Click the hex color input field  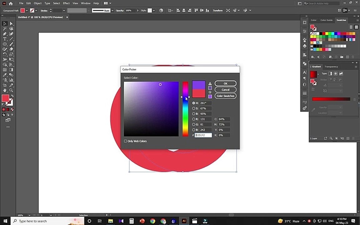[x=203, y=135]
